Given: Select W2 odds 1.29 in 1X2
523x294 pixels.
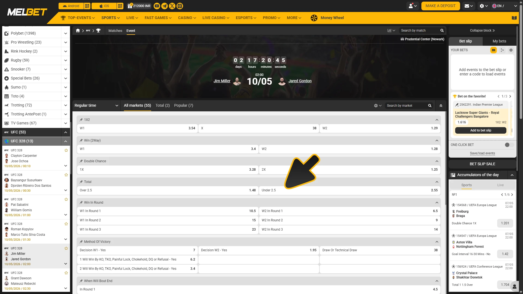Looking at the screenshot, I should tap(380, 128).
